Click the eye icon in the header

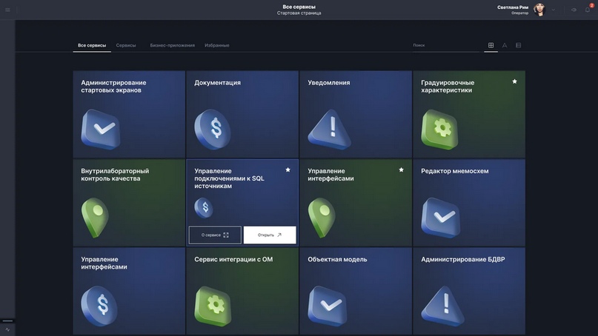point(574,10)
